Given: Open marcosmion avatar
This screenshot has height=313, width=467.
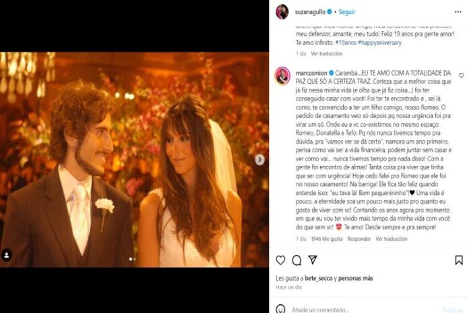Looking at the screenshot, I should click(x=282, y=76).
